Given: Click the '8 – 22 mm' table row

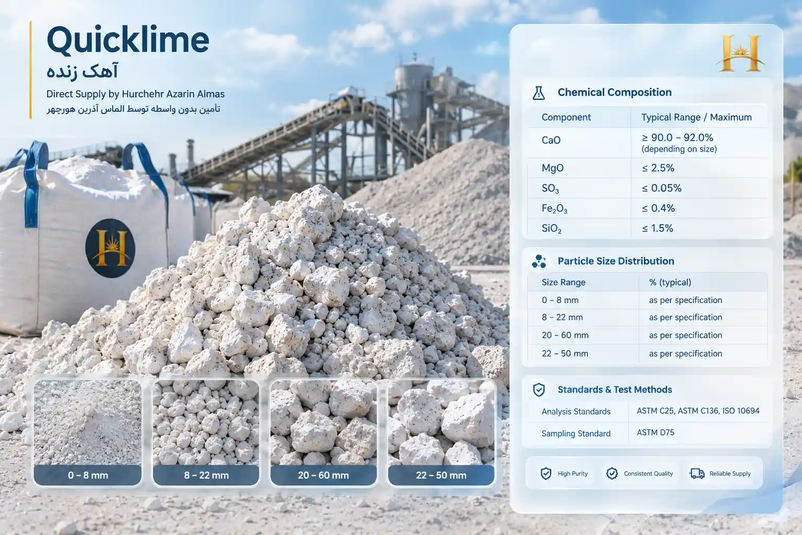Looking at the screenshot, I should [x=647, y=318].
